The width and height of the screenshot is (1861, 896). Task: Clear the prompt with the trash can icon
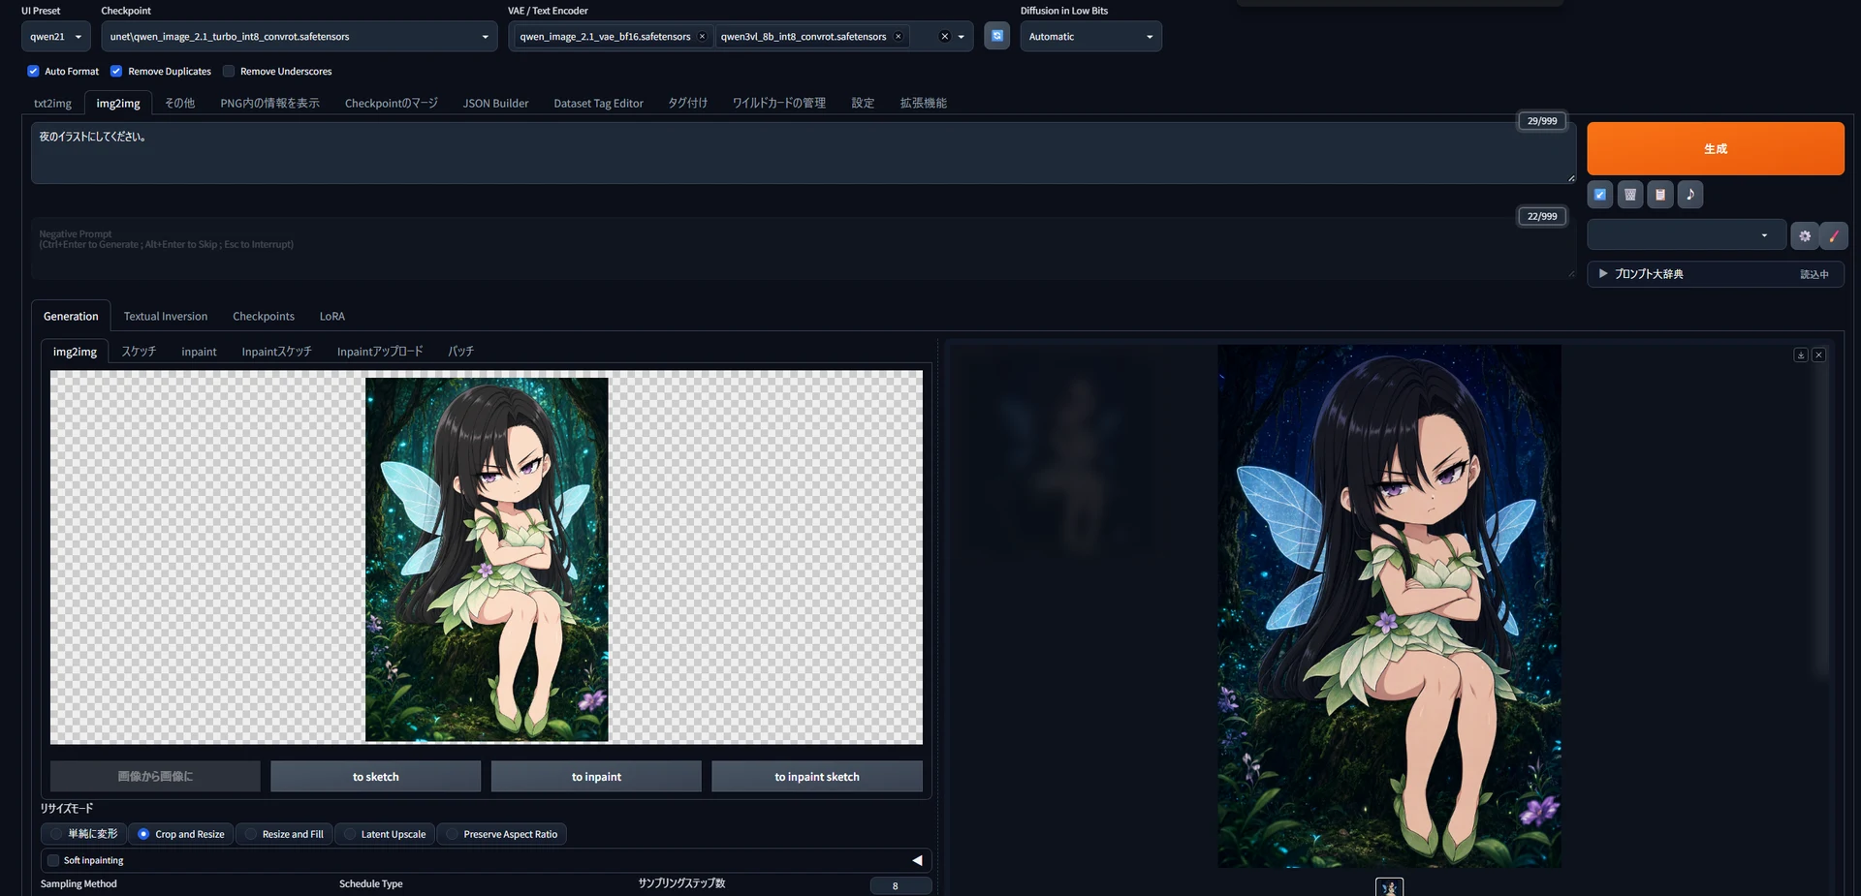[x=1630, y=195]
